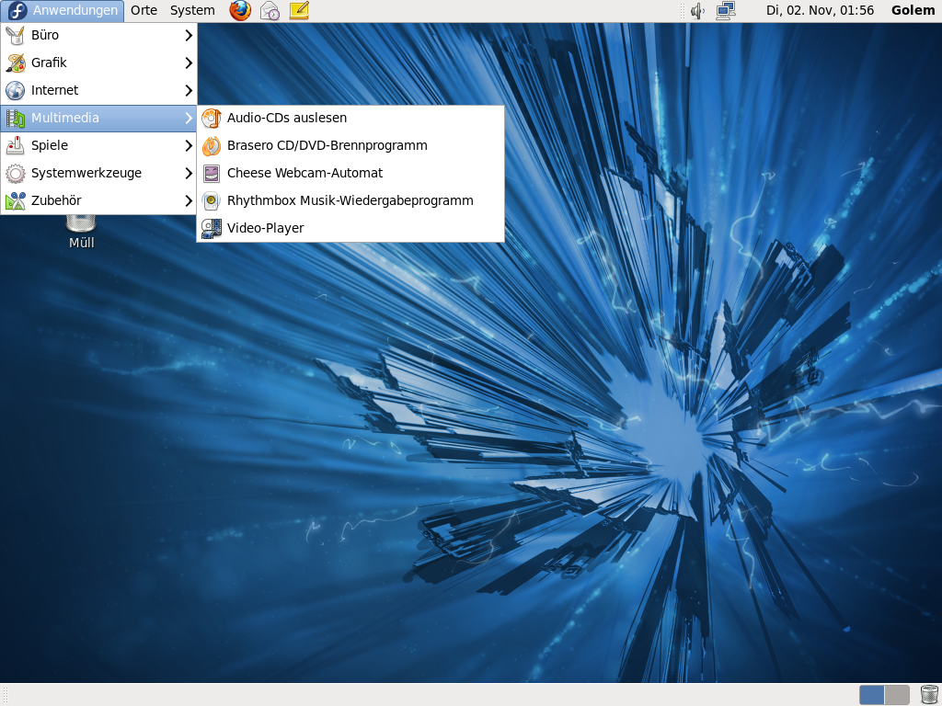
Task: Start Rhythmbox Musik-Wiedergabeprogramm
Action: point(350,200)
